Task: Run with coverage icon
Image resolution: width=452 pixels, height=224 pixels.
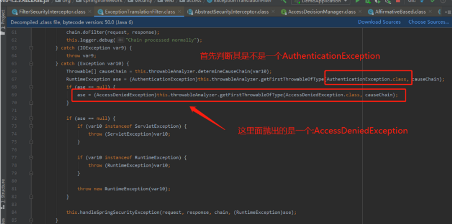Action: coord(377,2)
